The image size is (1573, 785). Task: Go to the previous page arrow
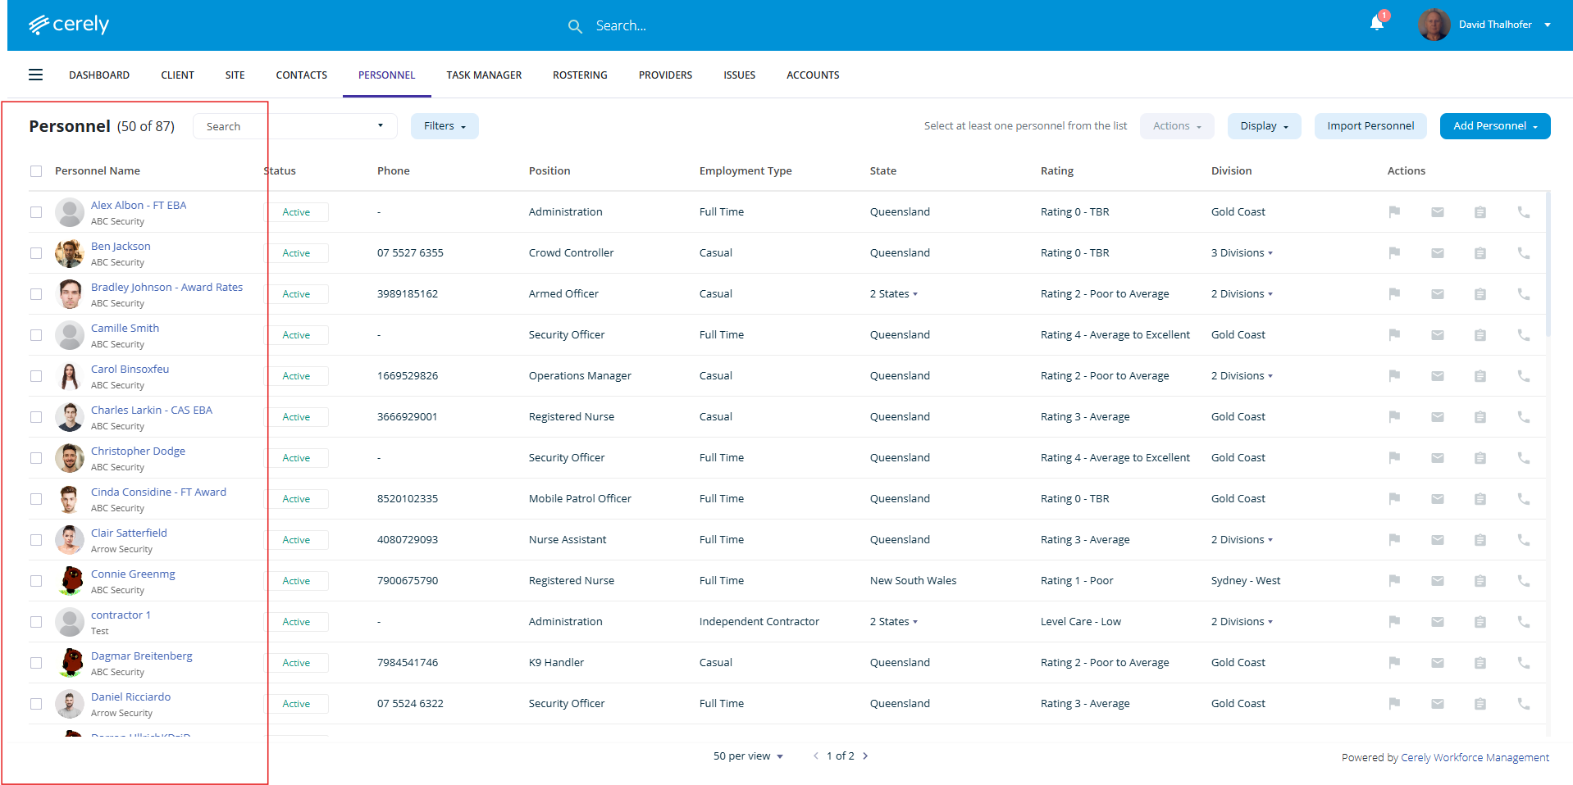(815, 756)
